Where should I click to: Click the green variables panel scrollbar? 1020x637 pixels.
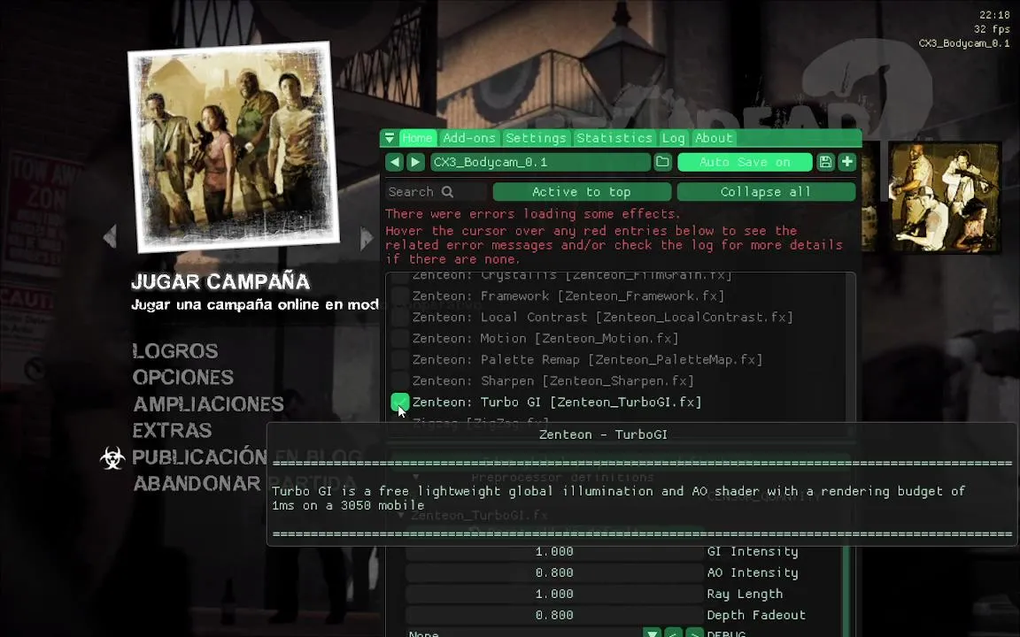point(847,592)
